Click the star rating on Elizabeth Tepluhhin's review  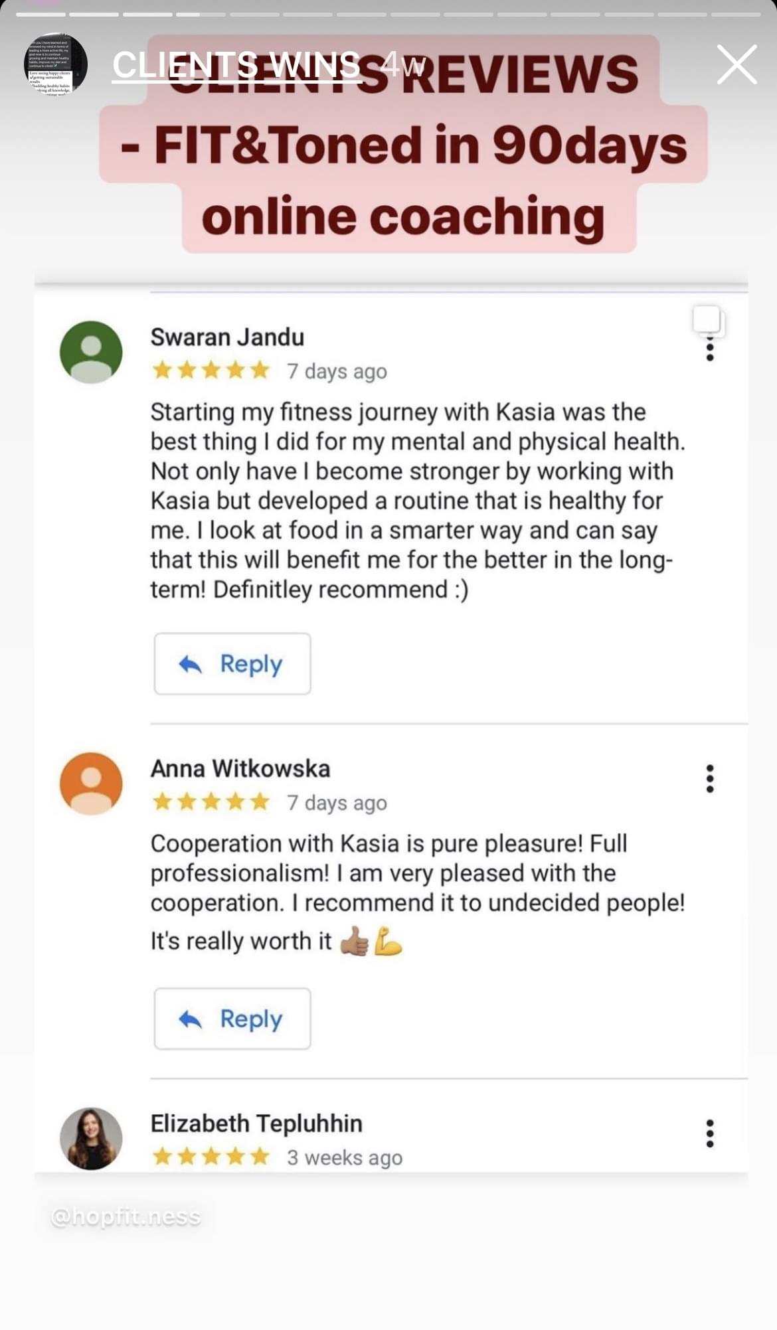click(211, 1157)
